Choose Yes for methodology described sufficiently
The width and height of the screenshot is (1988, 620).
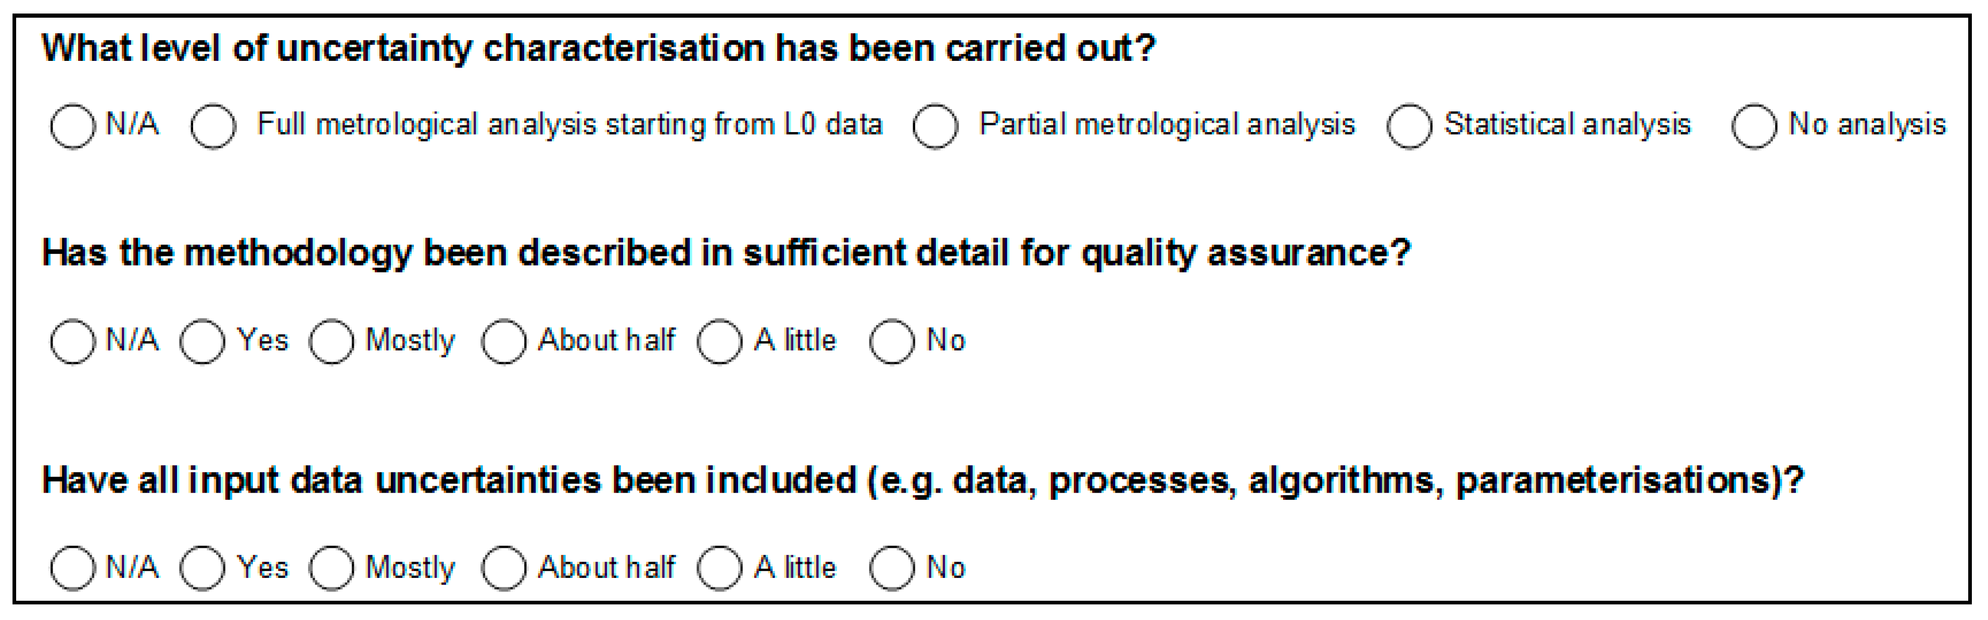202,342
